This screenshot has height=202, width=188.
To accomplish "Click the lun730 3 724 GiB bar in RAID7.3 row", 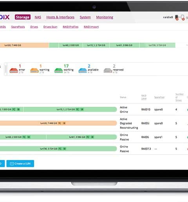I will click(58, 149).
